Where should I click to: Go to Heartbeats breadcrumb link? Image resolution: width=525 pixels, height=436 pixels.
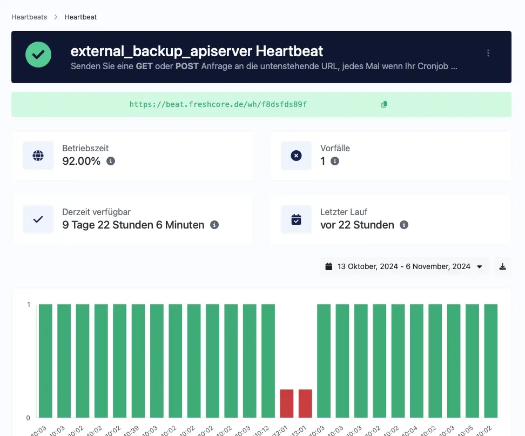[29, 17]
